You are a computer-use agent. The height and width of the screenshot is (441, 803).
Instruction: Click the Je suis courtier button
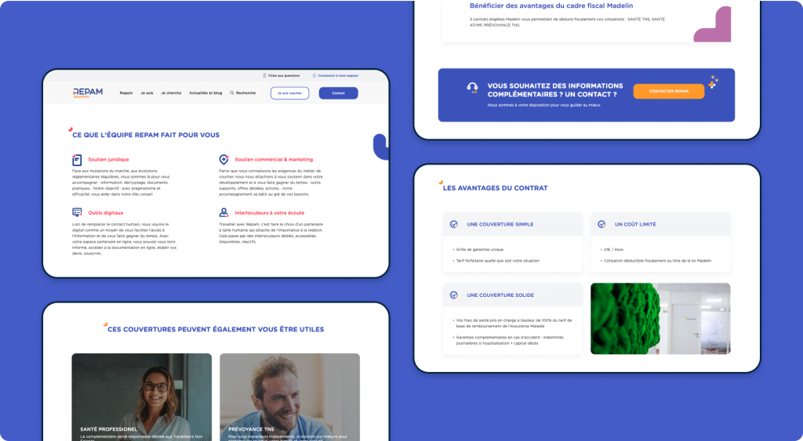point(290,93)
